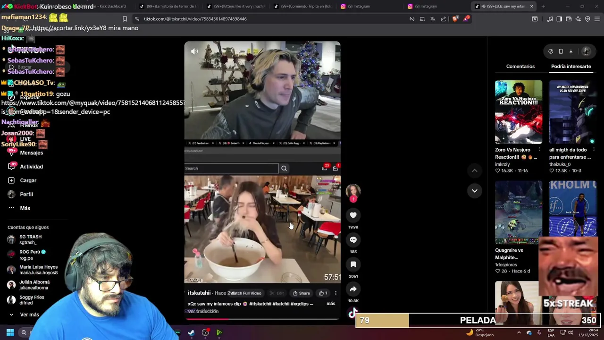The width and height of the screenshot is (604, 340).
Task: Open options dots for Zoro Vs Nusjuro
Action: [540, 149]
